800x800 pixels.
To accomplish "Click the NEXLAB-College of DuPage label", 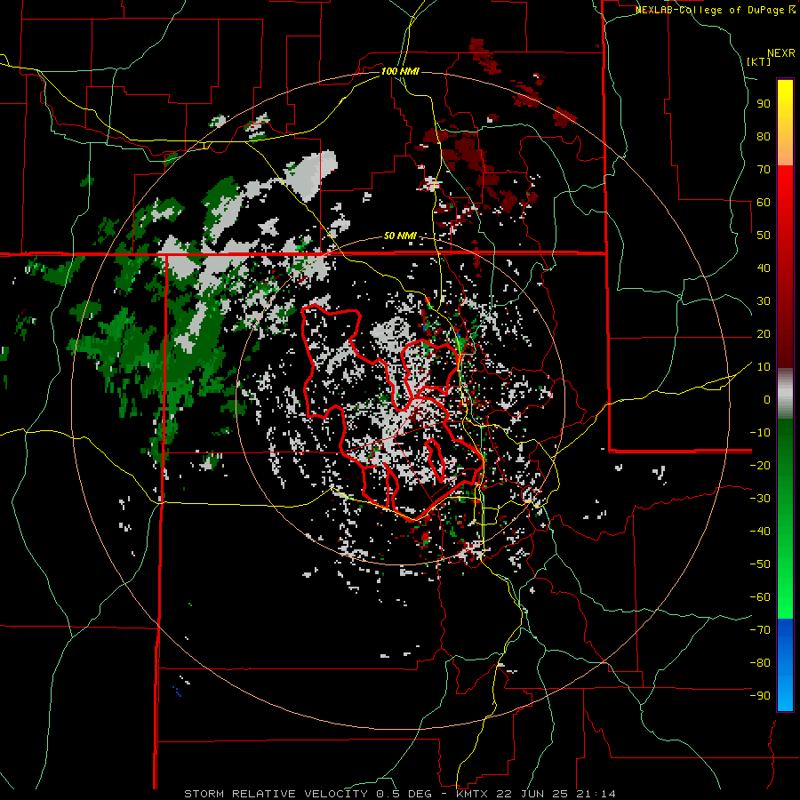I will tap(711, 10).
